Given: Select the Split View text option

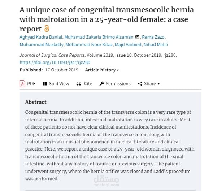Looking at the screenshot, I should [59, 84].
